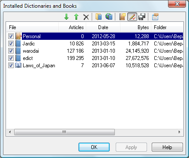Sort by the File column header
Screen dimensions: 189x158
(x=33, y=27)
